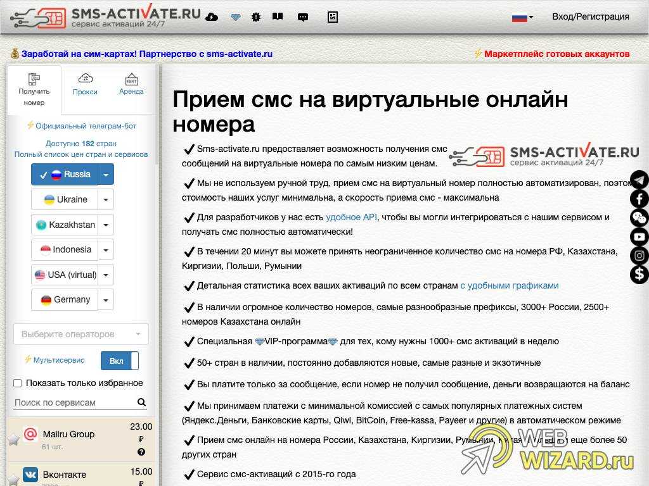Open the Facebook social side icon

(x=639, y=199)
